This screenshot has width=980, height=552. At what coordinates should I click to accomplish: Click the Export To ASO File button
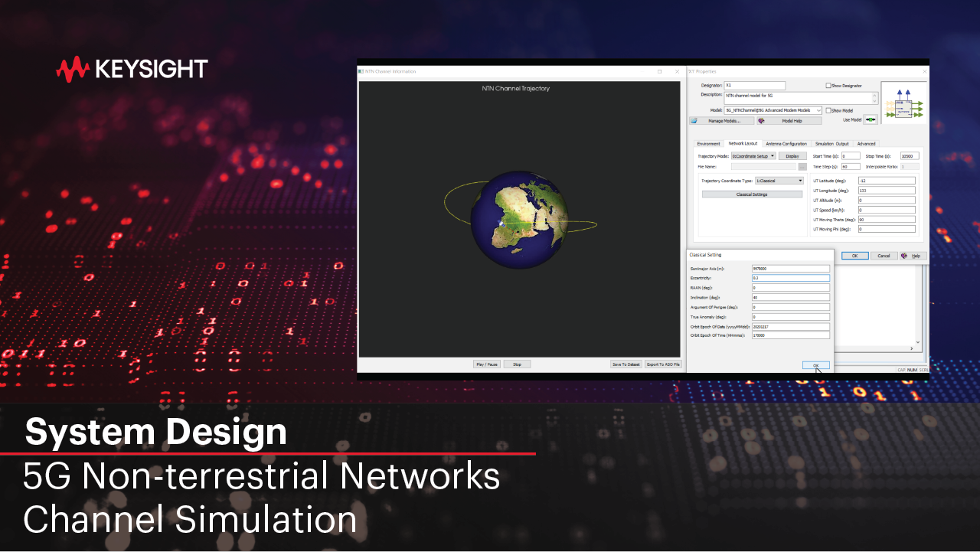[662, 364]
